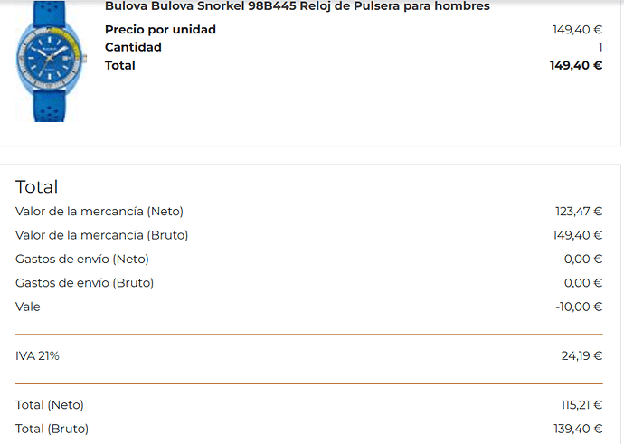Open the blue Bulova watch product image
This screenshot has height=444, width=624.
[x=50, y=61]
